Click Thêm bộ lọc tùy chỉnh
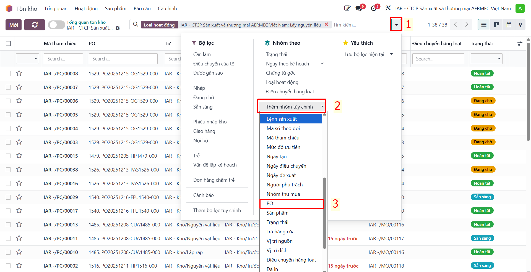 217,210
